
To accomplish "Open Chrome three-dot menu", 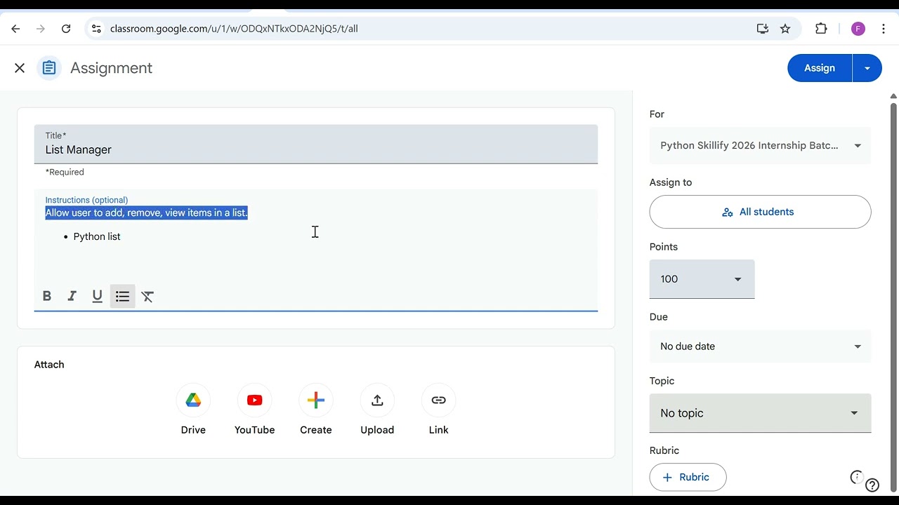I will coord(884,29).
